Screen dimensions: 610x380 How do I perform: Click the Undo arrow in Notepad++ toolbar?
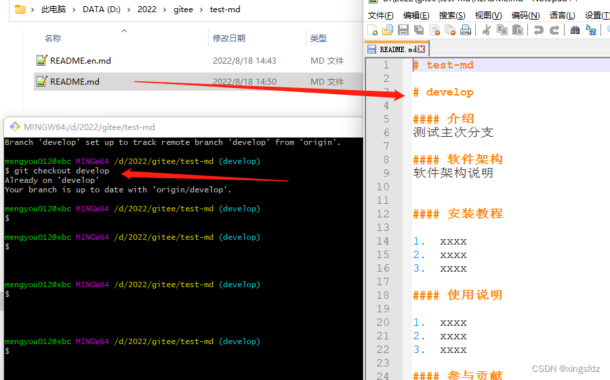[x=538, y=30]
